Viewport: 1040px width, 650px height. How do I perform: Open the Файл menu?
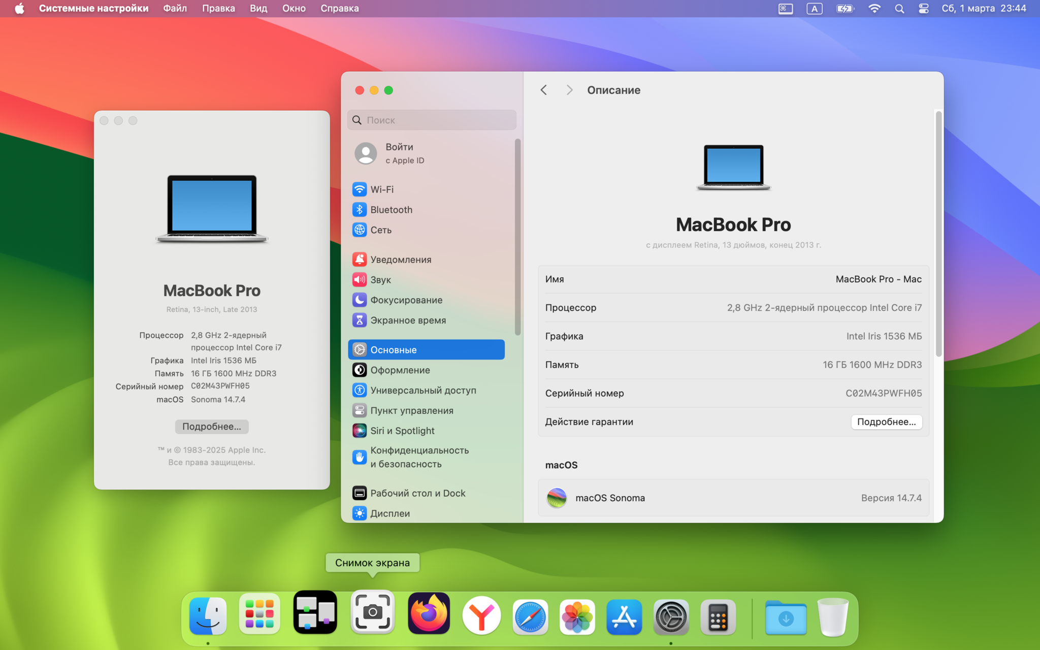click(175, 8)
